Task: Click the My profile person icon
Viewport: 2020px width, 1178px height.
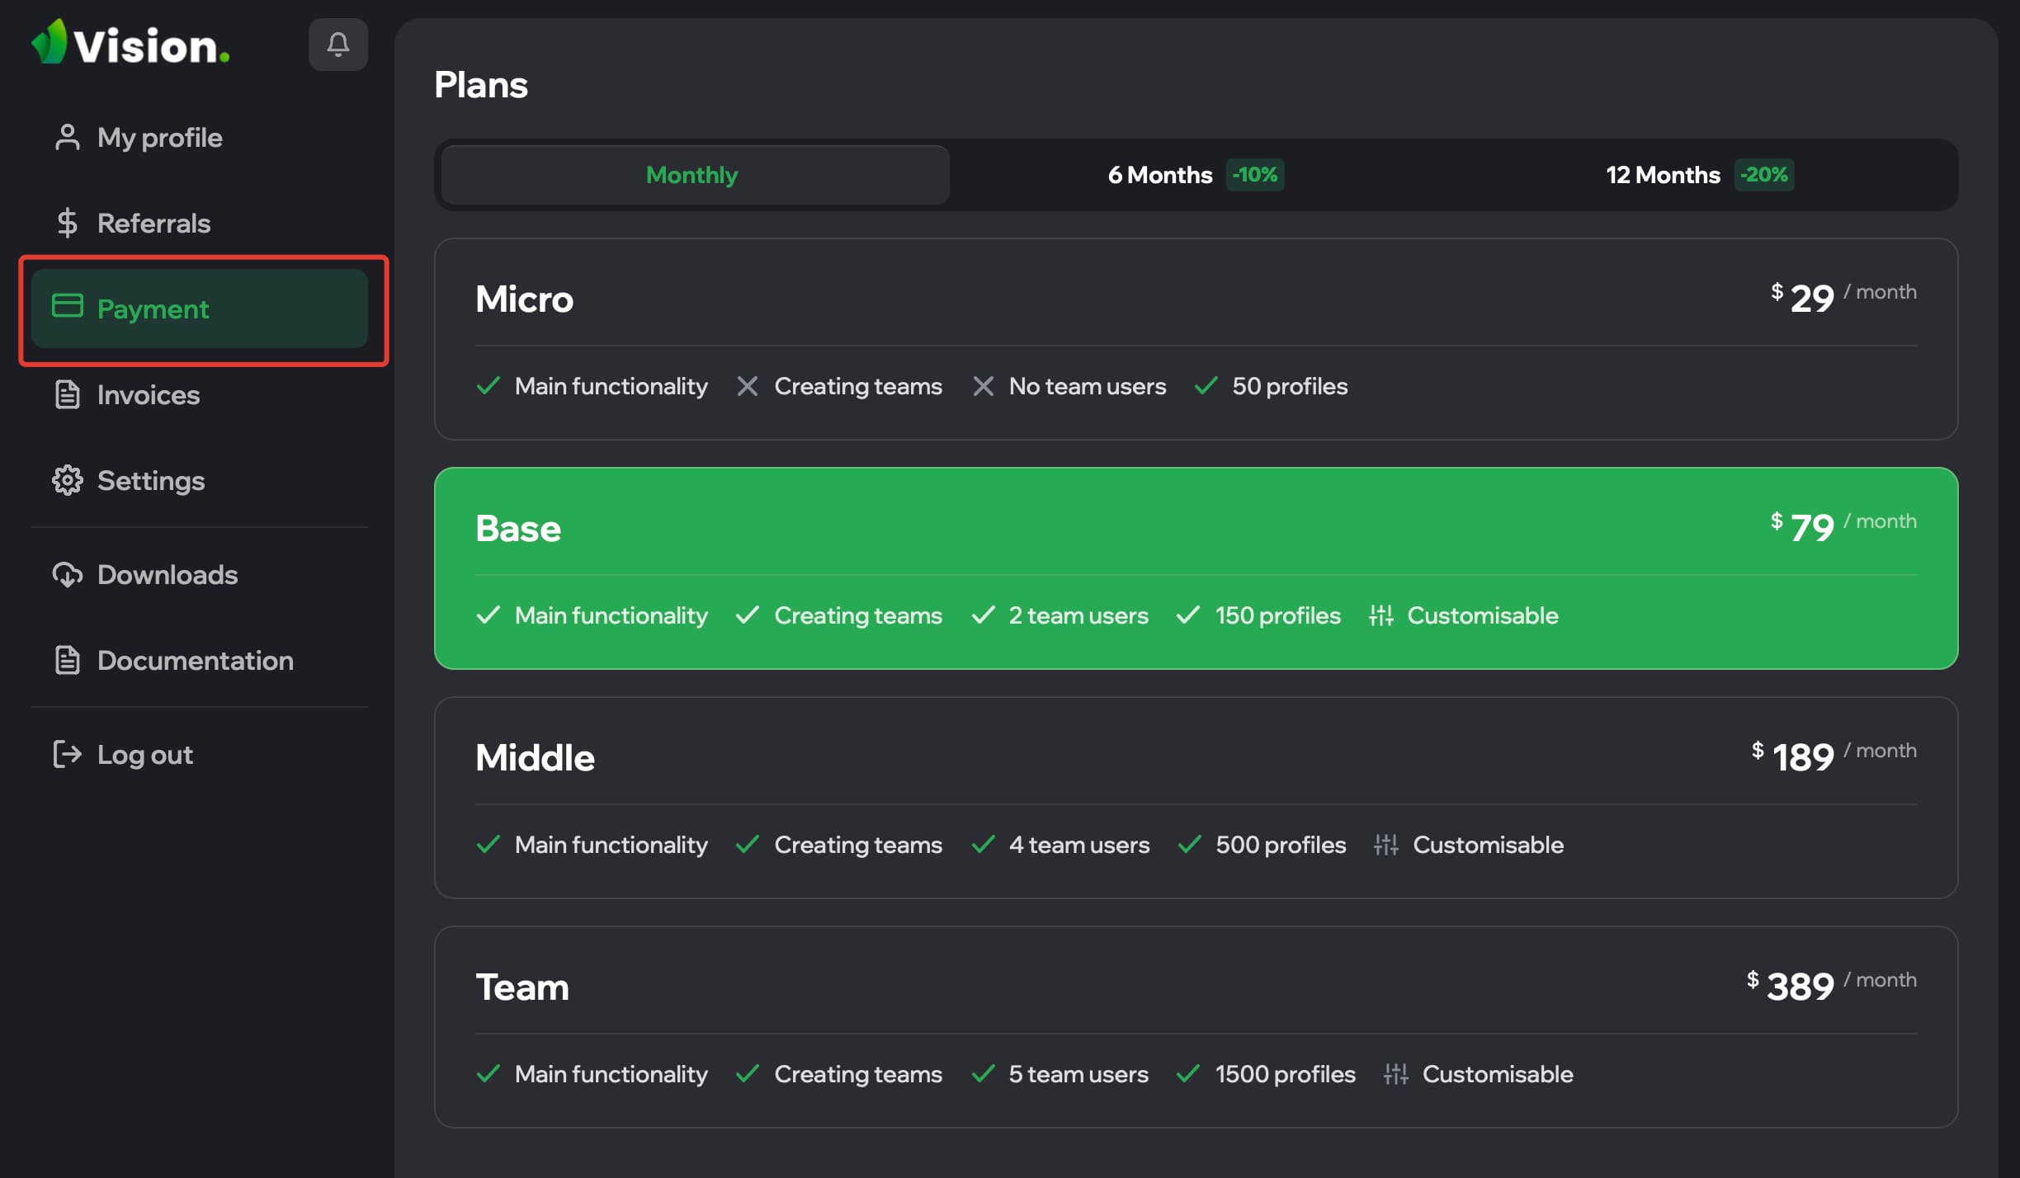Action: pyautogui.click(x=67, y=137)
